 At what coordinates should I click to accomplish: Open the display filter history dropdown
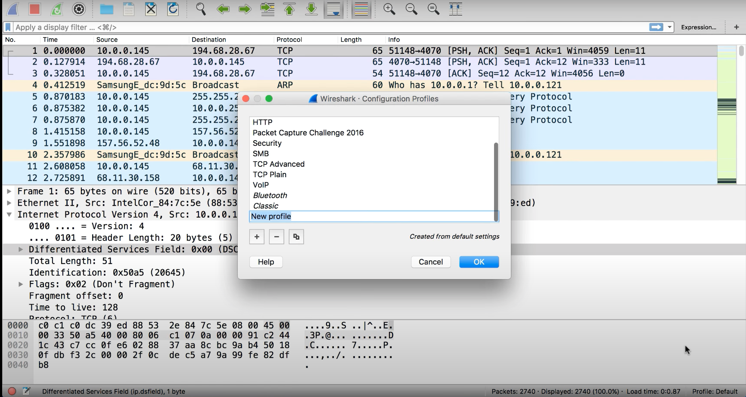click(669, 27)
